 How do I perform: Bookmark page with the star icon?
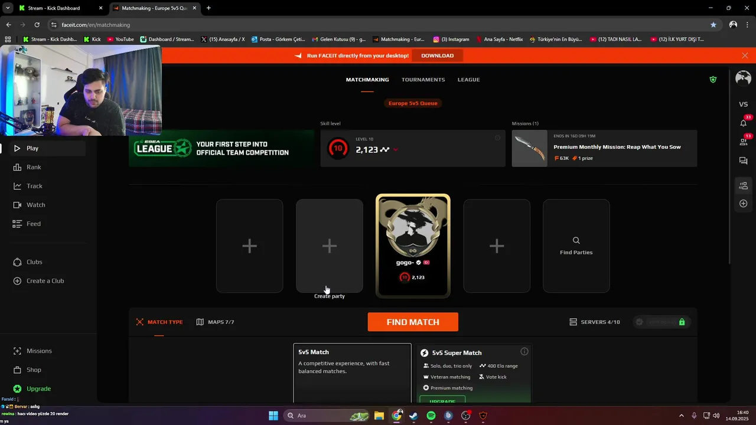pos(713,25)
